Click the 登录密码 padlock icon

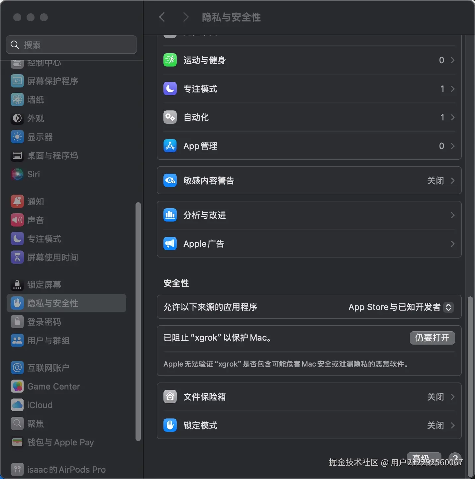click(x=17, y=322)
